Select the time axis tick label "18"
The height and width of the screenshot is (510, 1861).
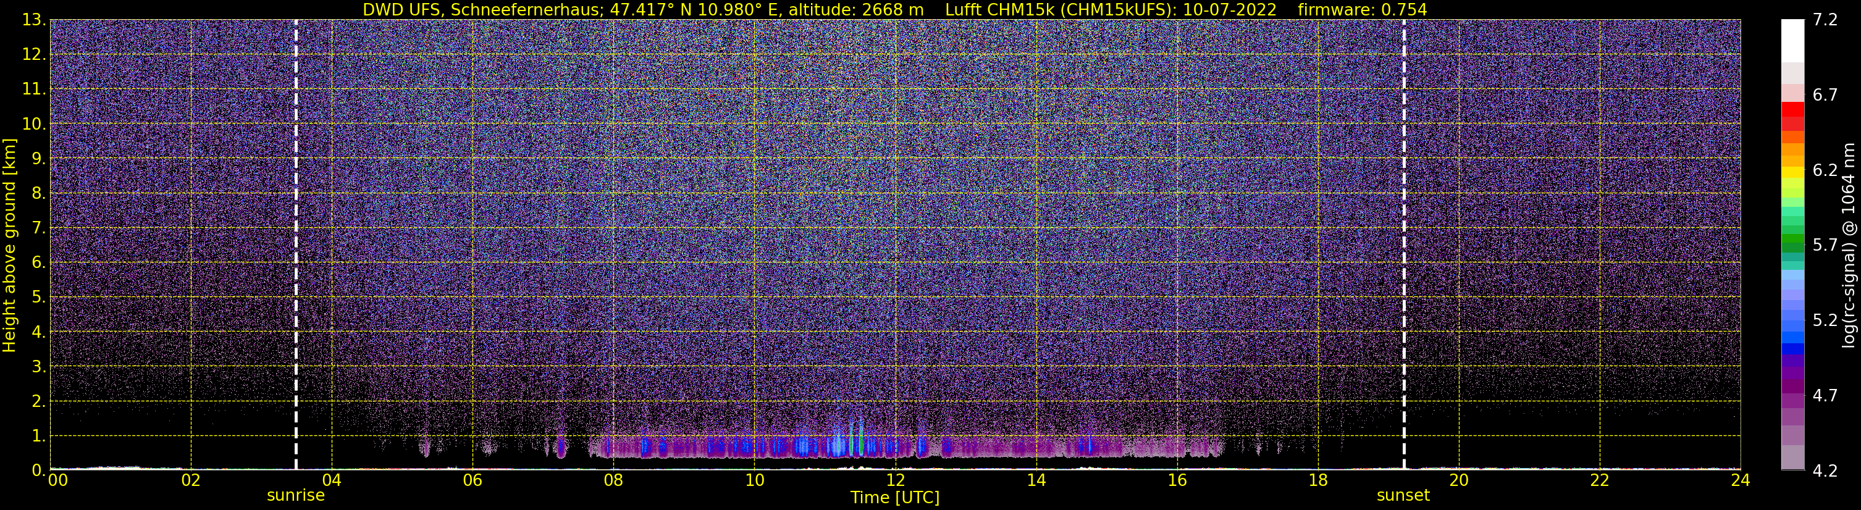(x=1317, y=481)
